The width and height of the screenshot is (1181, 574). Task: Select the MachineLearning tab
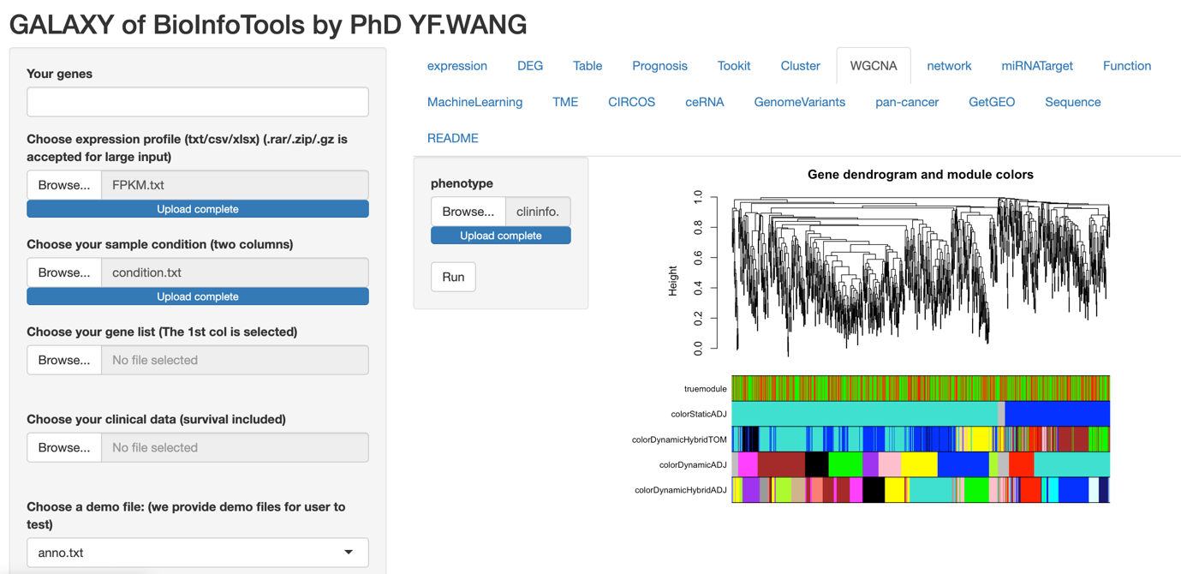pyautogui.click(x=474, y=102)
